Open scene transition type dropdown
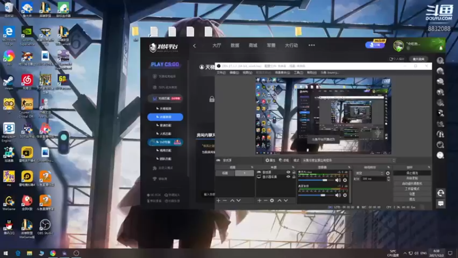The width and height of the screenshot is (458, 258). pos(369,173)
